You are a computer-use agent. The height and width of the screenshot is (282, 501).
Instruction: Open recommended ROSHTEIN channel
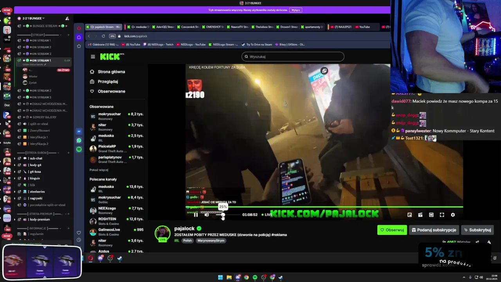117,221
